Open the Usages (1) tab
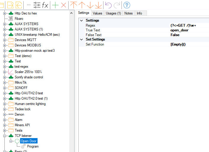Image resolution: width=209 pixels, height=152 pixels. (113, 13)
